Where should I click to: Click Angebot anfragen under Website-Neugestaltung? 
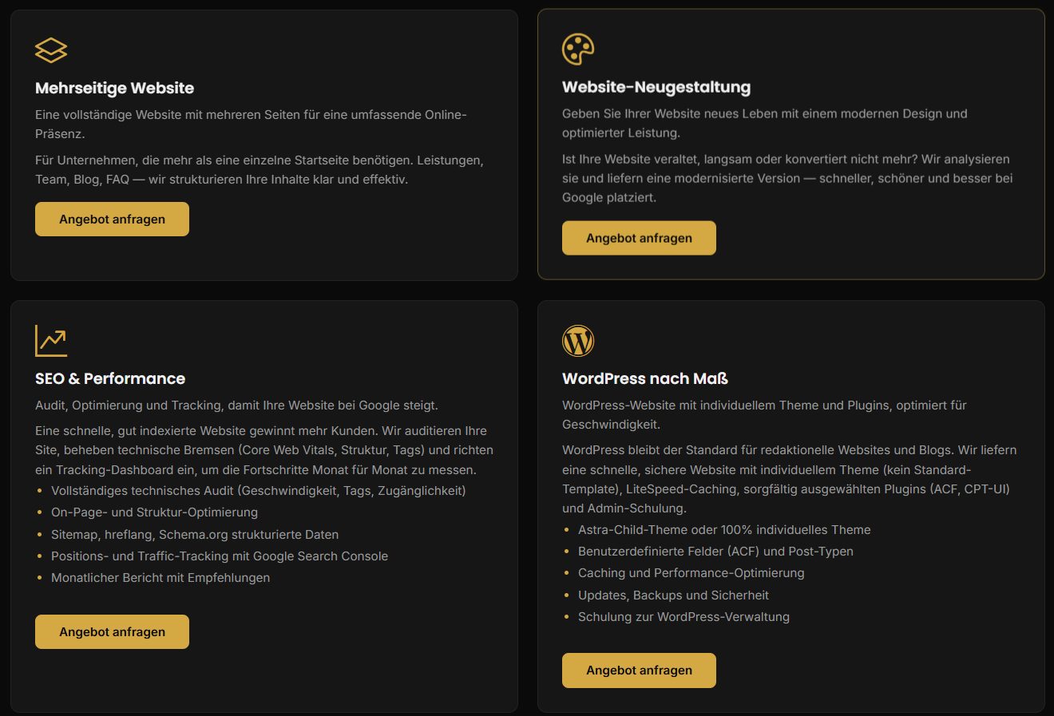click(639, 238)
